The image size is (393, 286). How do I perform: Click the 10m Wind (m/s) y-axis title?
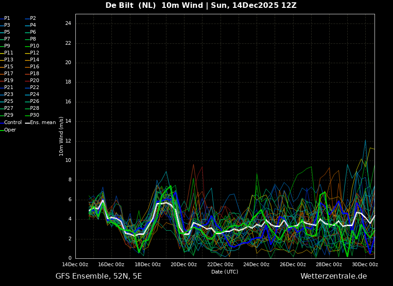click(61, 136)
